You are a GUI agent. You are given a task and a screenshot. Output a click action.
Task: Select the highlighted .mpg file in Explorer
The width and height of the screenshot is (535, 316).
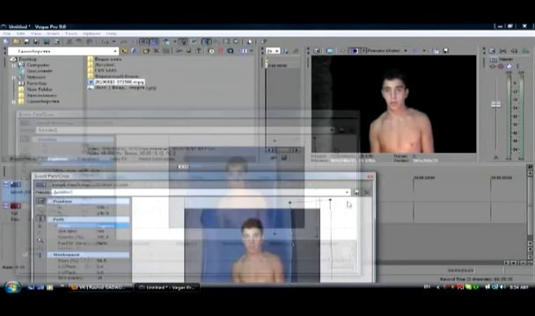[x=119, y=82]
